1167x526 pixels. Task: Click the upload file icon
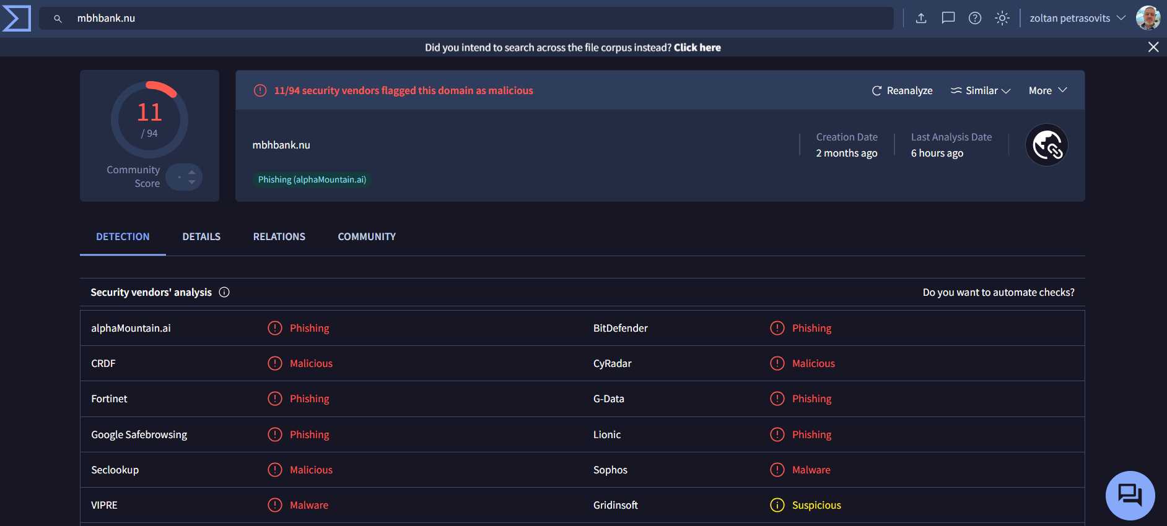tap(921, 18)
